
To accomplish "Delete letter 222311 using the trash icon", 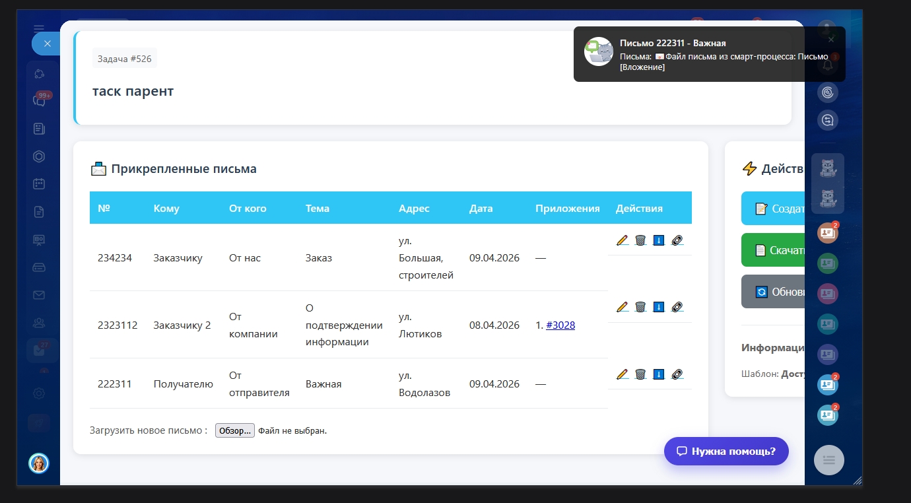I will point(640,374).
